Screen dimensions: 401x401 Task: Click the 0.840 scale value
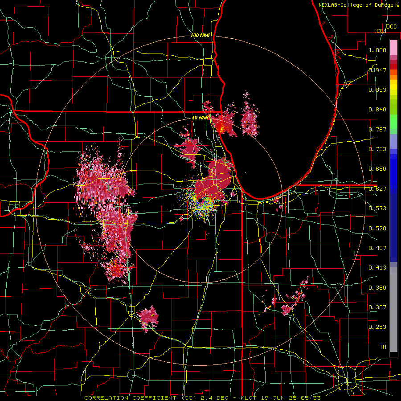tap(377, 110)
